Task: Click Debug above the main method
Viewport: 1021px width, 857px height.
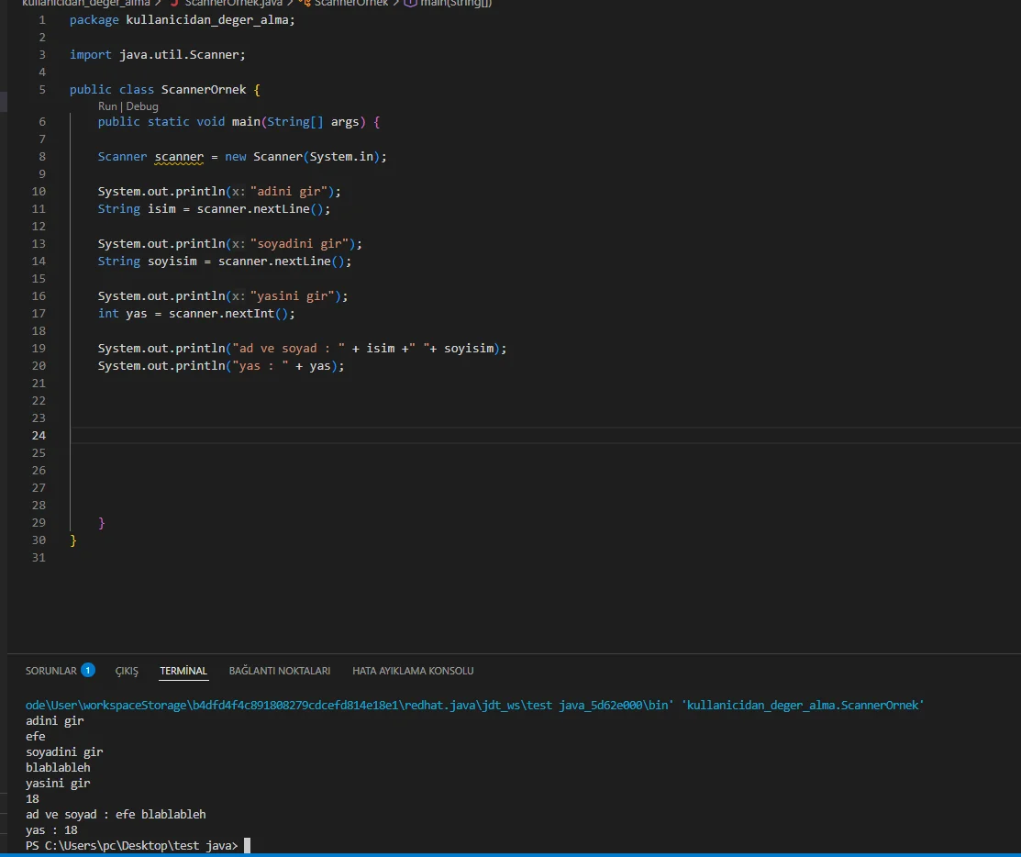Action: (142, 106)
